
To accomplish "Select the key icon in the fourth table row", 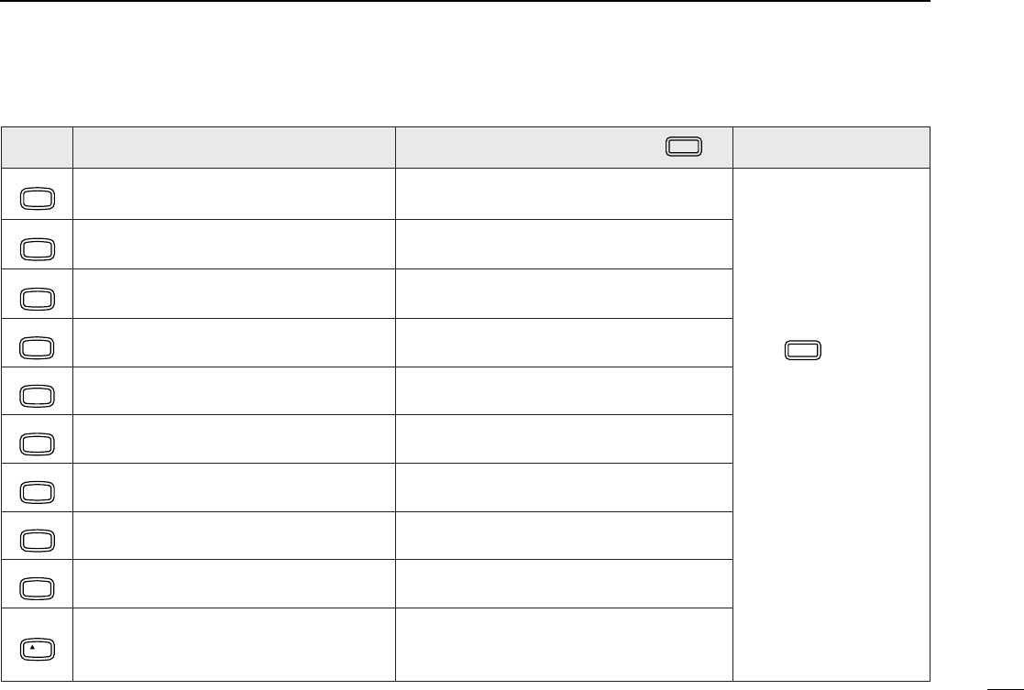I will coord(38,347).
